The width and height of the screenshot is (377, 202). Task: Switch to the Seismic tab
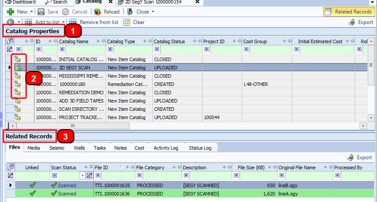click(x=57, y=147)
